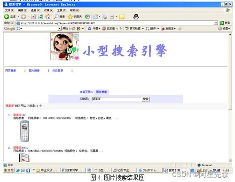This screenshot has width=235, height=182.
Task: Click the yellow Discuss note icon
Action: tap(122, 16)
